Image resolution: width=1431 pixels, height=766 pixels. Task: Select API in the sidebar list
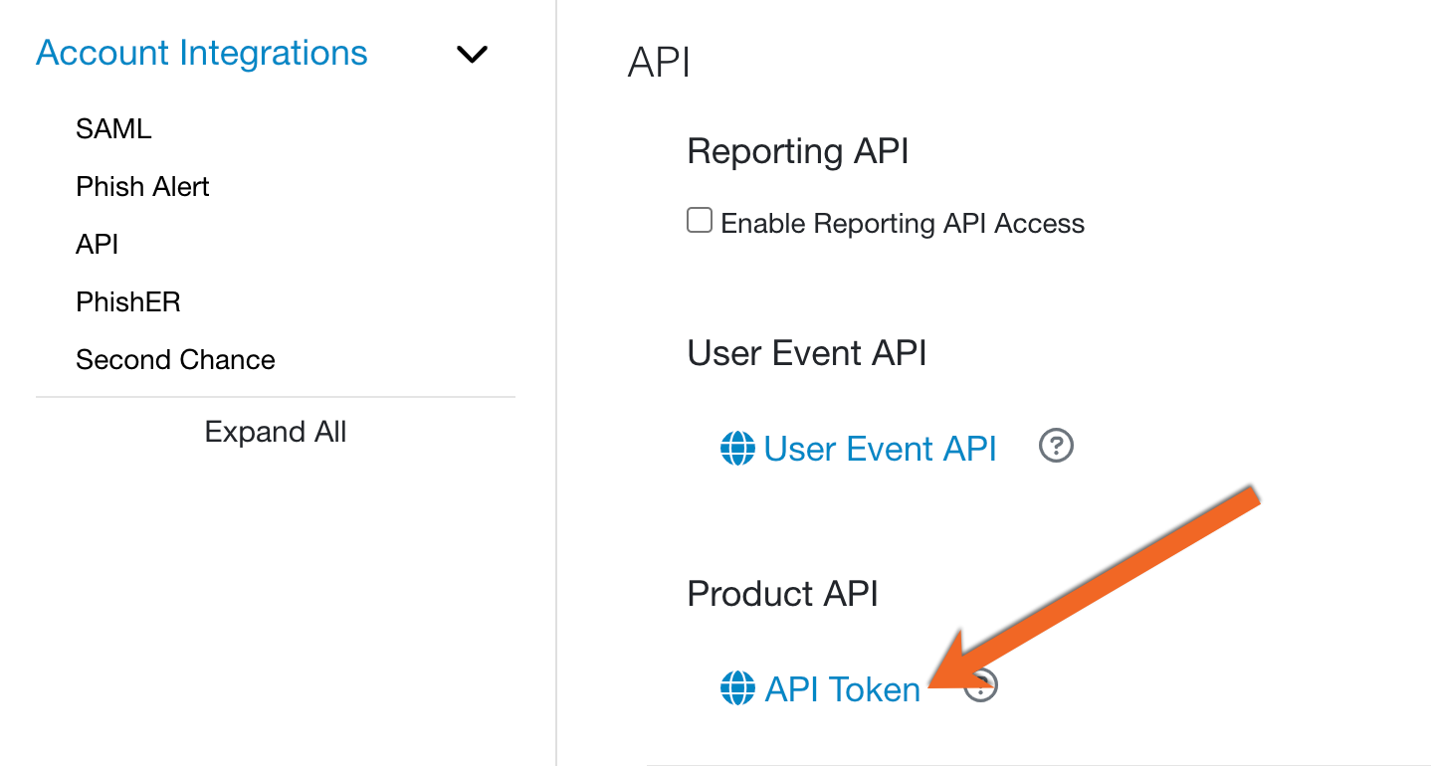pyautogui.click(x=98, y=245)
